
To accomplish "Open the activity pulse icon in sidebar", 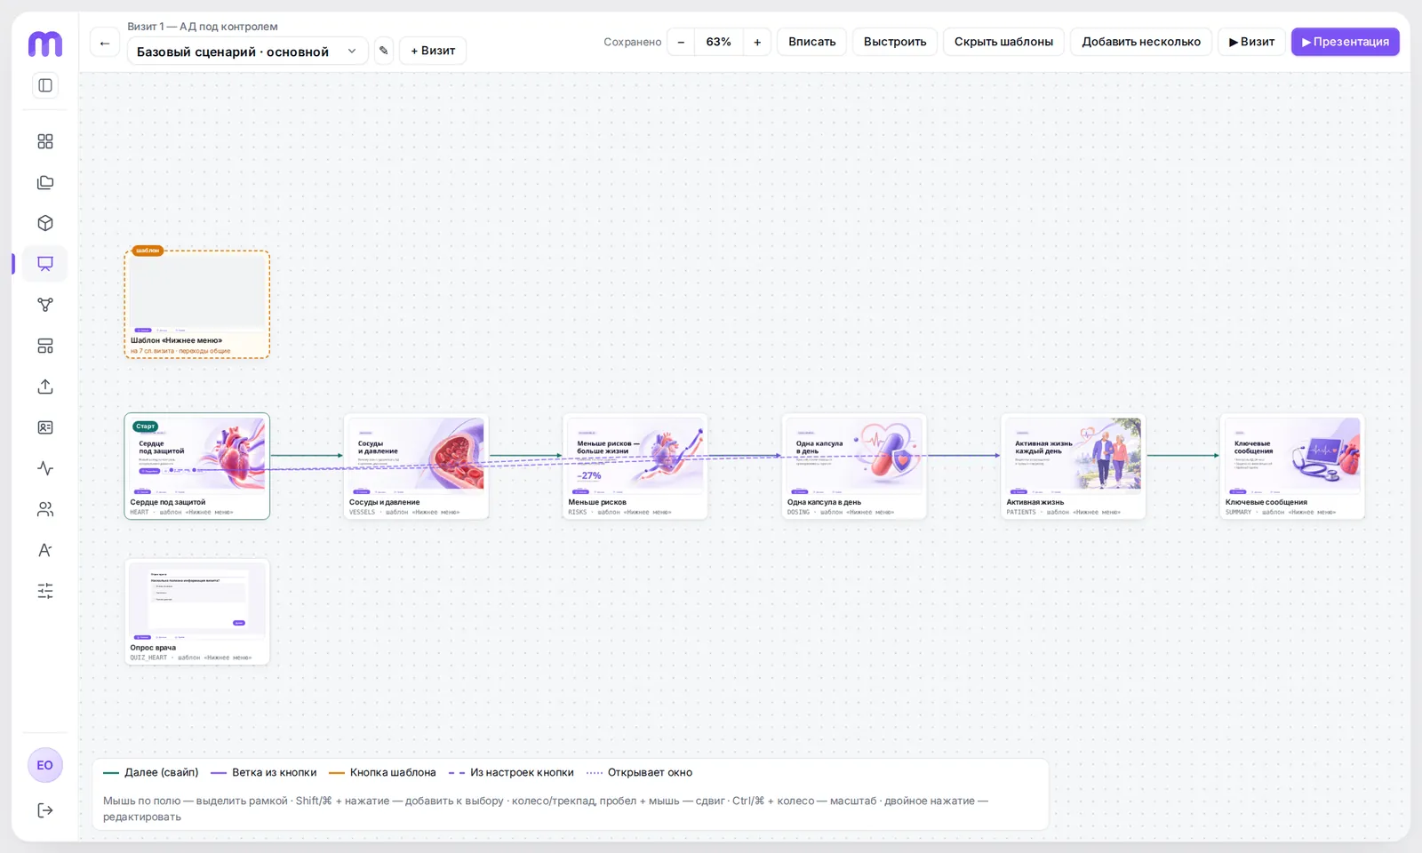I will click(x=45, y=468).
